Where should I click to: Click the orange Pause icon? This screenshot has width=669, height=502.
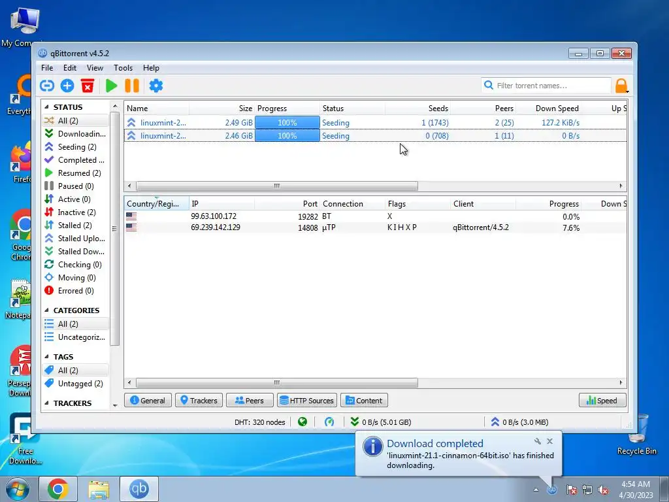[132, 86]
